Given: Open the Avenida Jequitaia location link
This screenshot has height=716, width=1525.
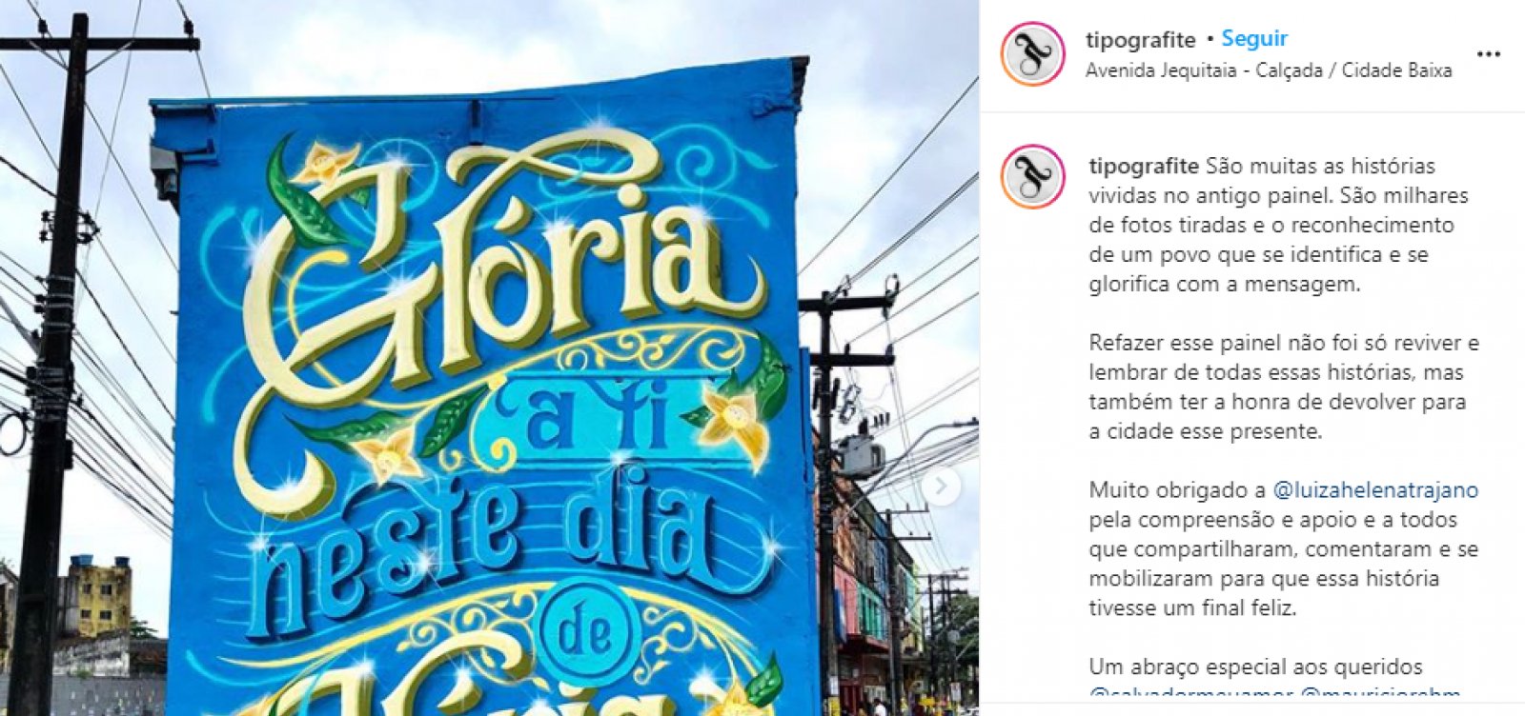Looking at the screenshot, I should tap(1269, 70).
